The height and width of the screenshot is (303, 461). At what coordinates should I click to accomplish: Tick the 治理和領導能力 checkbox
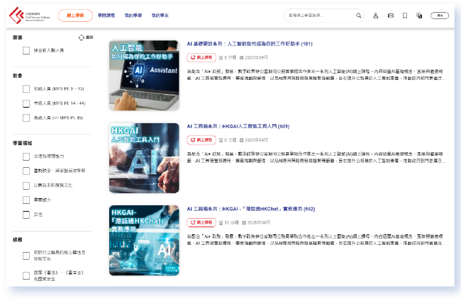click(x=26, y=156)
